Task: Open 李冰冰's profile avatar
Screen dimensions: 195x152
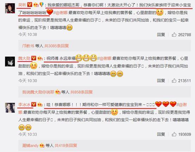Action: click(10, 108)
